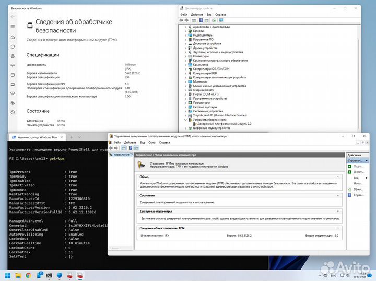Open Home icon in Windows Security sidebar

[13, 37]
